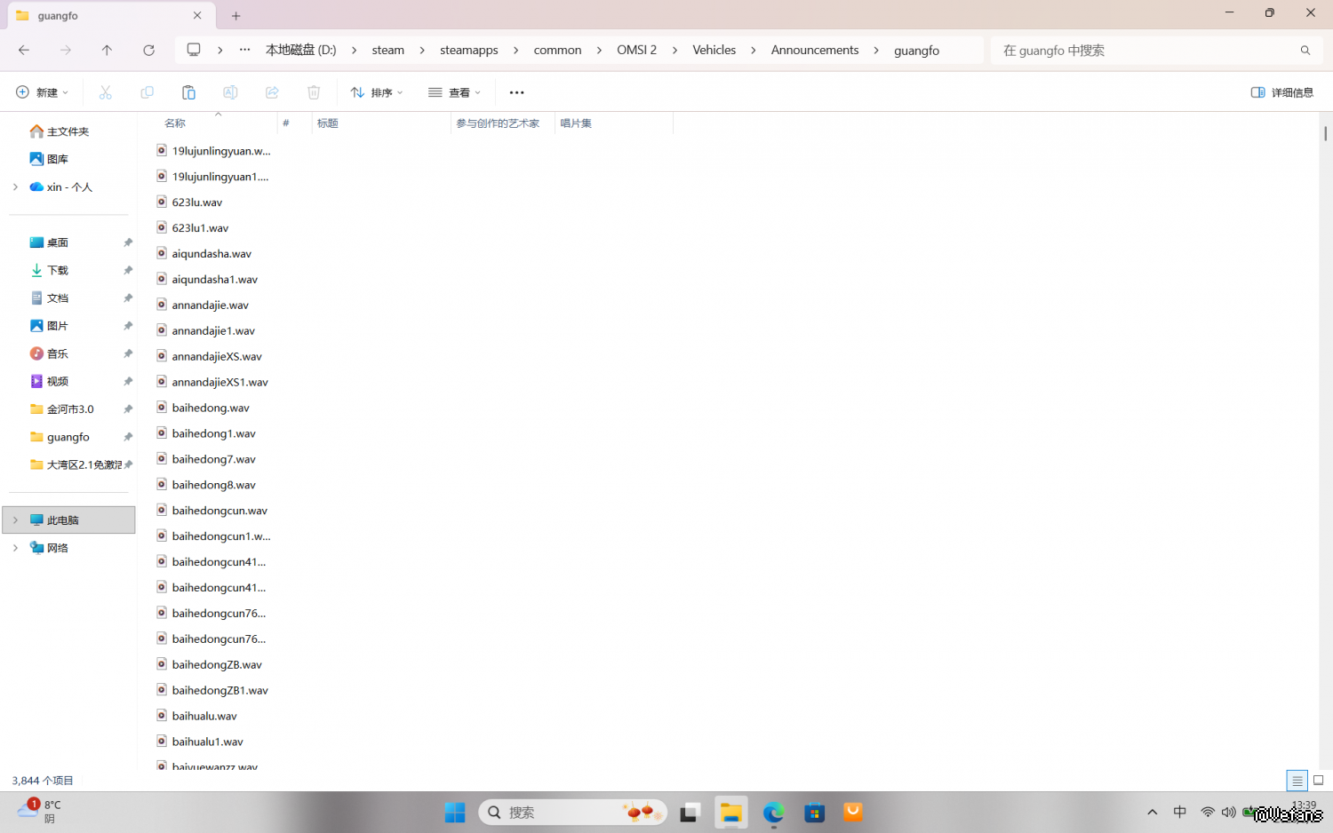Expand the 网络 tree node
Viewport: 1333px width, 833px height.
[x=15, y=548]
